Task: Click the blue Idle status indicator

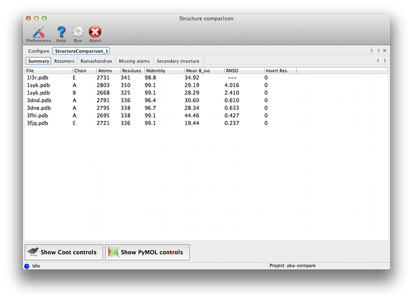Action: (27, 266)
